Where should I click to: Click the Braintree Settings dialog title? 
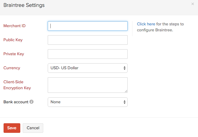(x=24, y=5)
